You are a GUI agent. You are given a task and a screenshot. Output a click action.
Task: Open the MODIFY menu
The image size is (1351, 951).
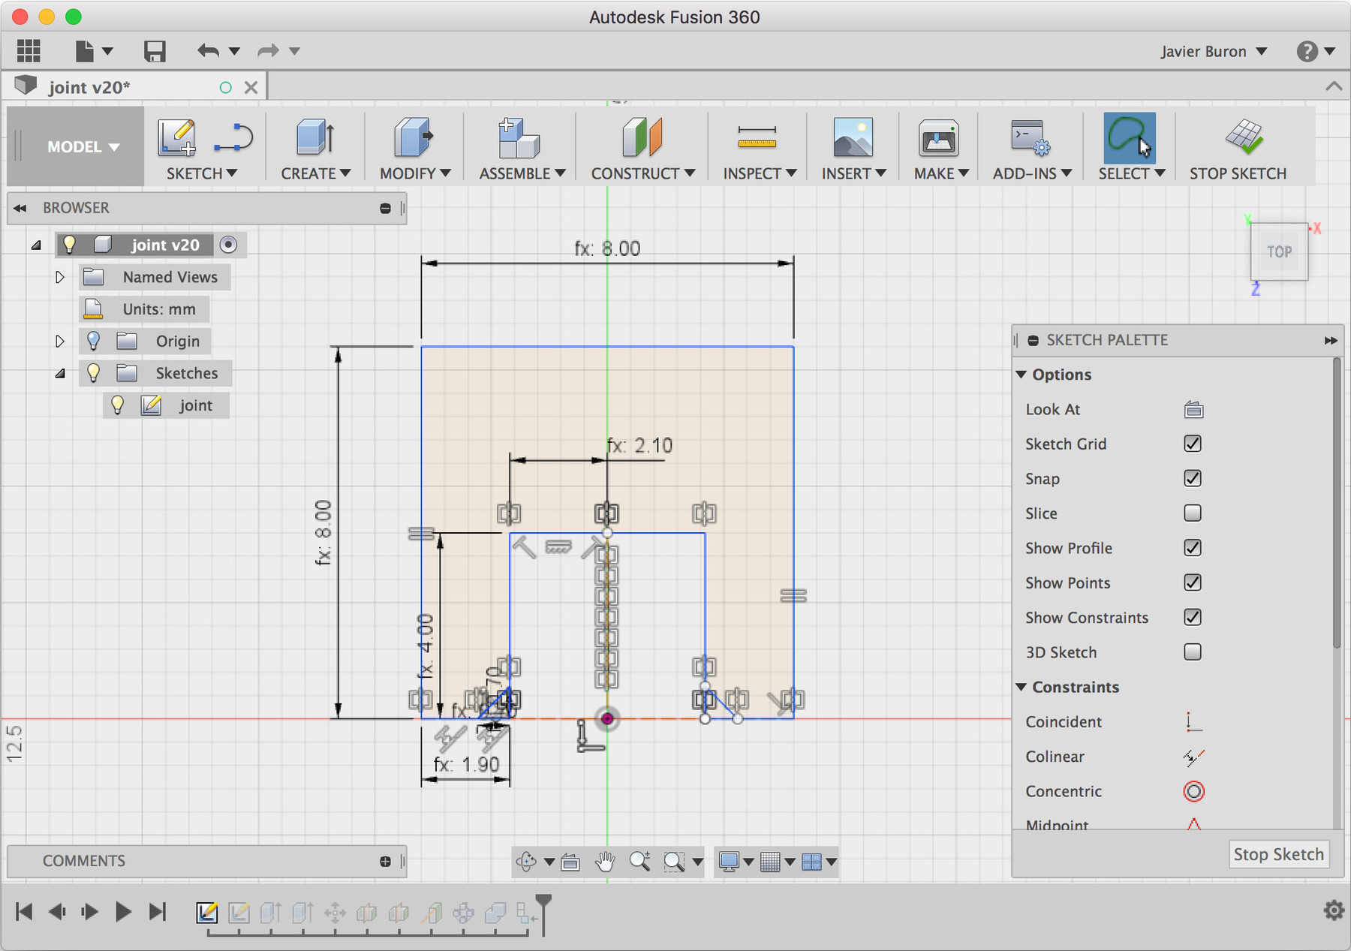414,173
